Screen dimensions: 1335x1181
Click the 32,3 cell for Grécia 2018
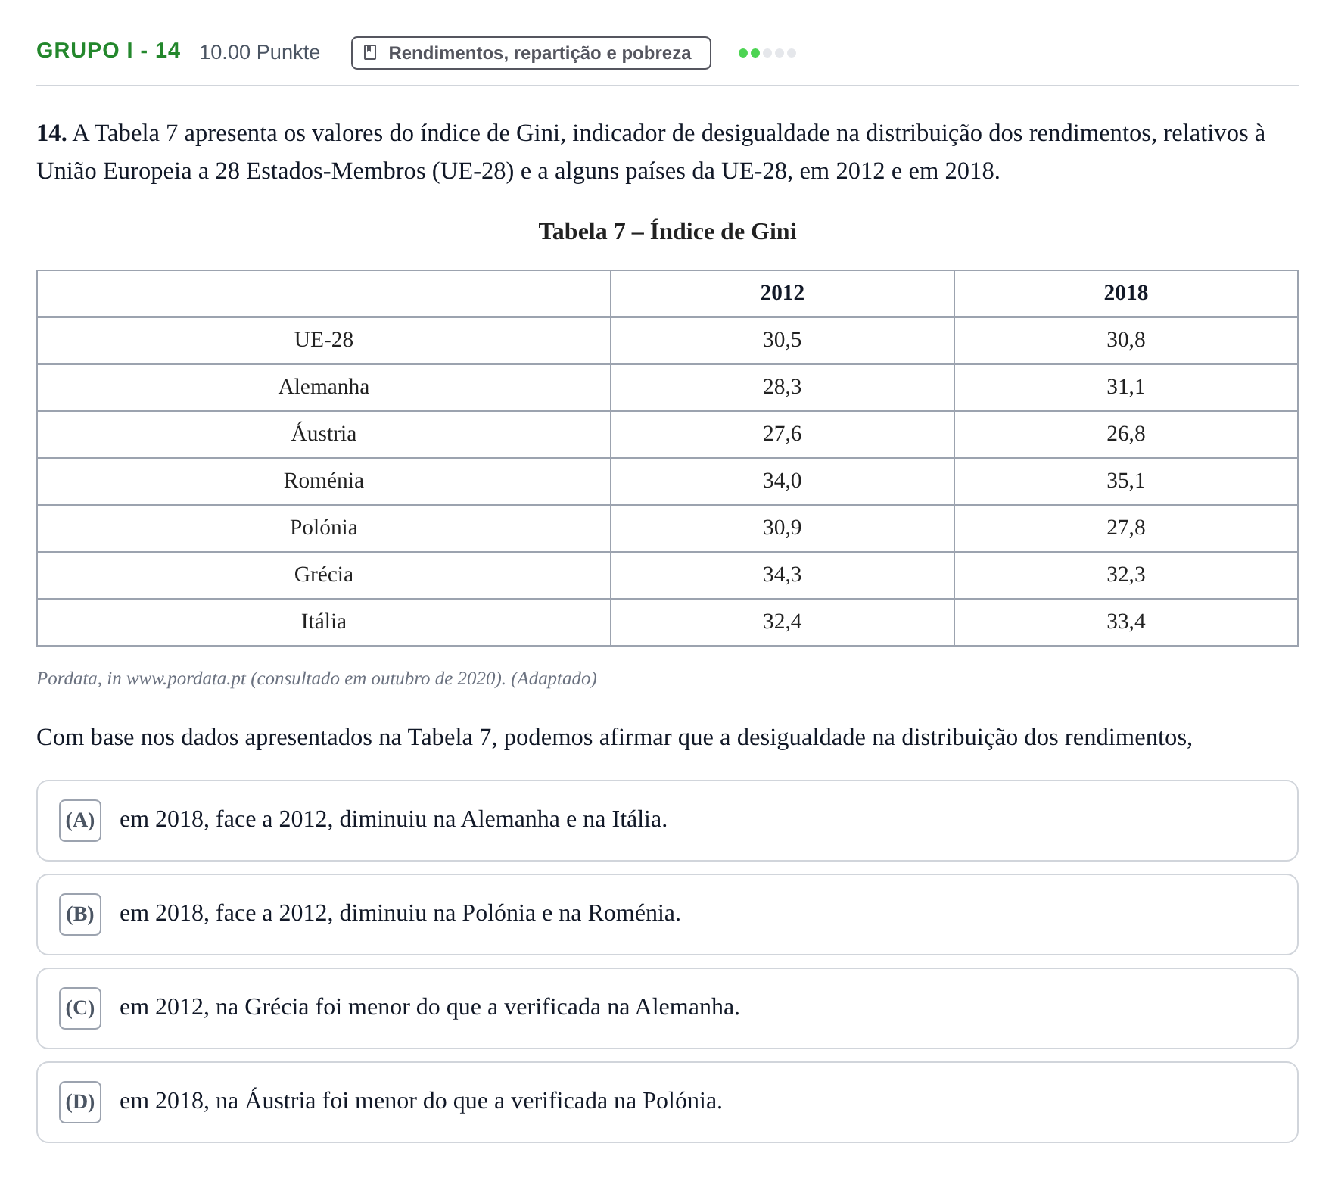click(x=1125, y=575)
